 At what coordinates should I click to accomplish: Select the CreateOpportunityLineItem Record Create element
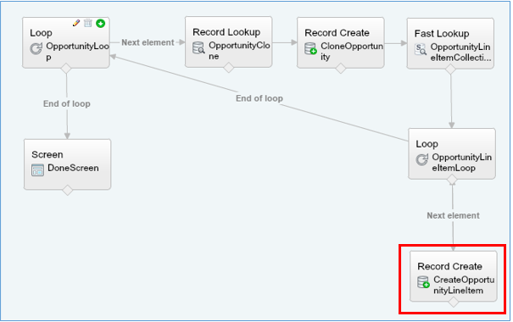(x=454, y=276)
